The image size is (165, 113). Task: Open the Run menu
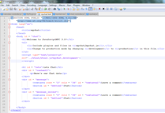(69, 5)
